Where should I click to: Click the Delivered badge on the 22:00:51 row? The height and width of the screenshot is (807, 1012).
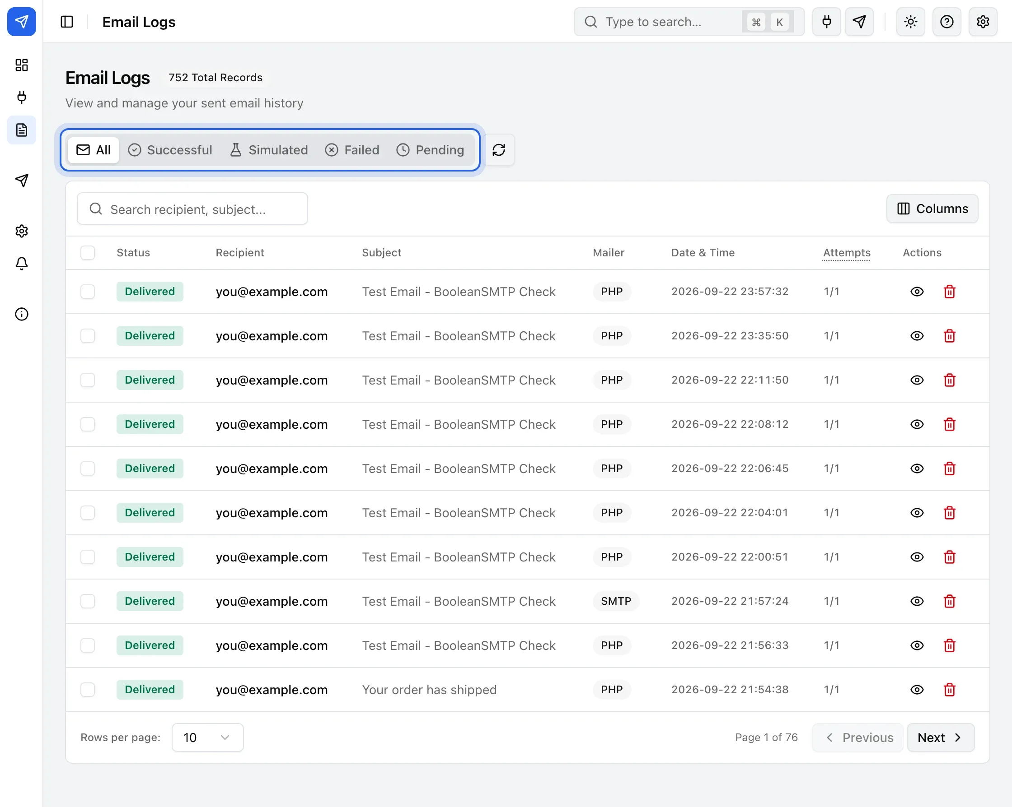pyautogui.click(x=150, y=557)
